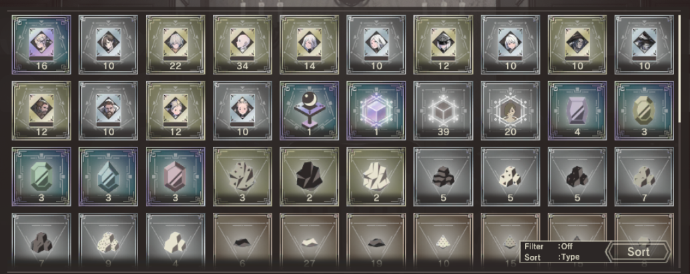Click the Sort button
690x274 pixels.
click(x=638, y=252)
